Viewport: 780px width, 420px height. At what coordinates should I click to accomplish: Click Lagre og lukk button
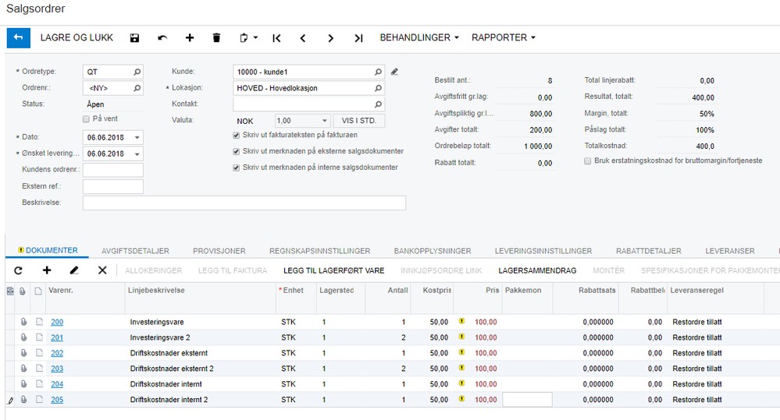77,37
